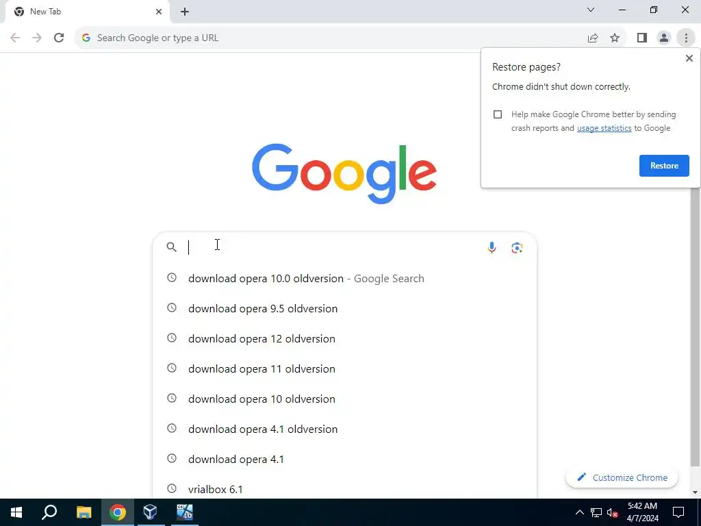
Task: Click the Restore button
Action: pyautogui.click(x=664, y=166)
